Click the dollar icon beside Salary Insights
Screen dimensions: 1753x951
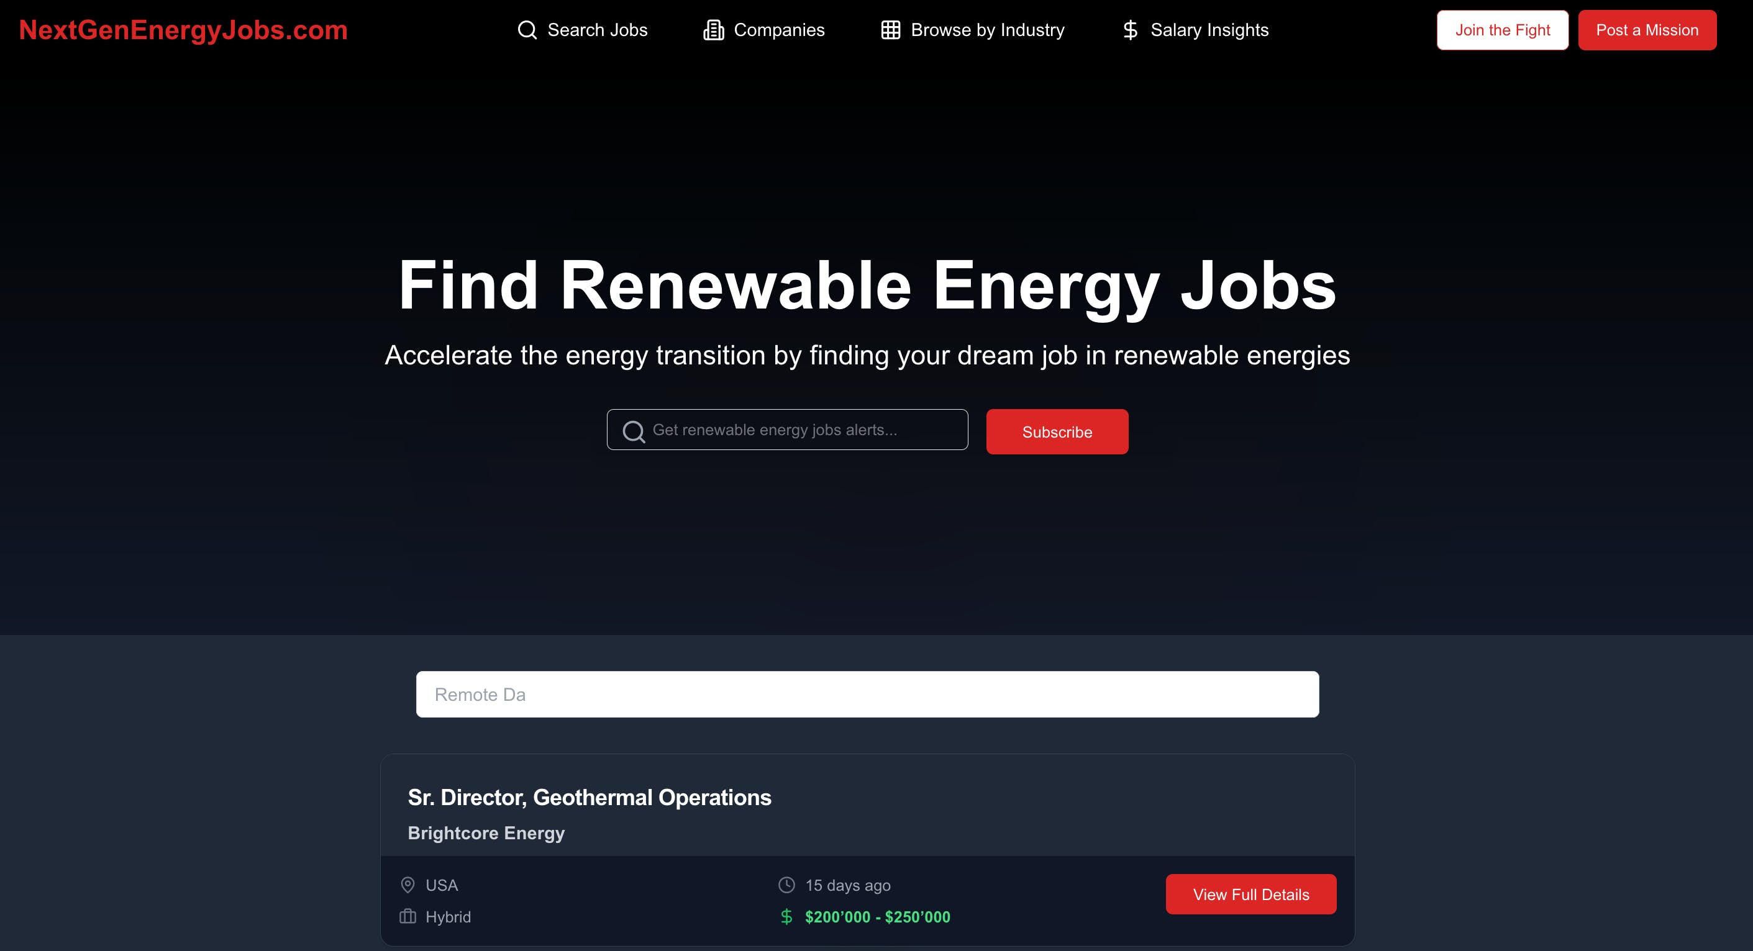[1131, 30]
